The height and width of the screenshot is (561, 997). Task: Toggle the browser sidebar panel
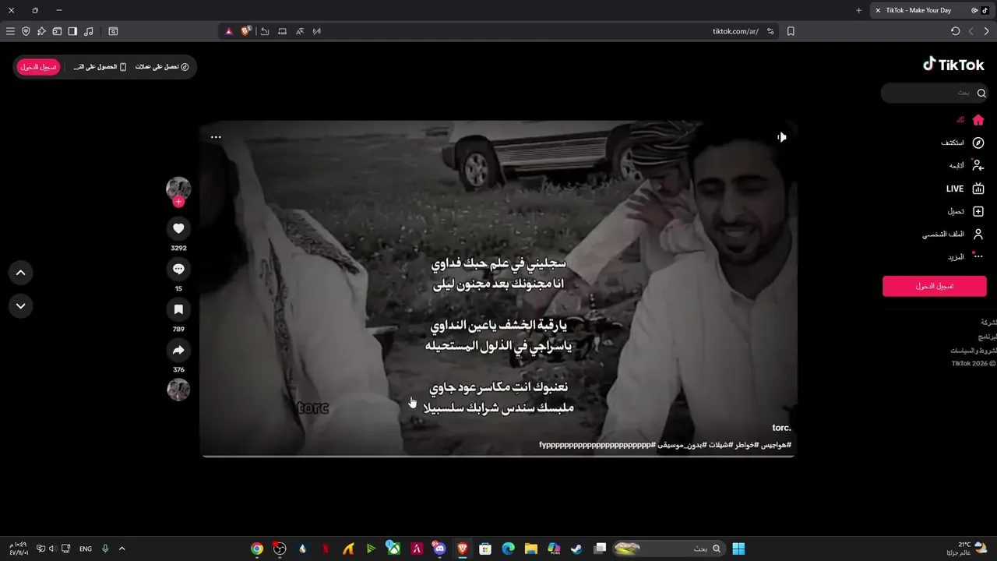(x=72, y=31)
